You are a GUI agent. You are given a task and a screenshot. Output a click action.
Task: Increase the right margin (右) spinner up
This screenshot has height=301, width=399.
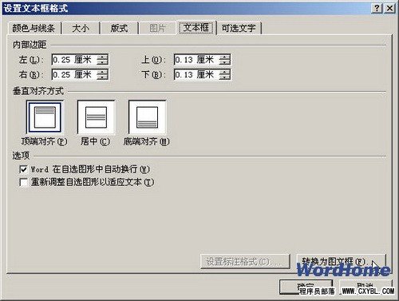102,72
